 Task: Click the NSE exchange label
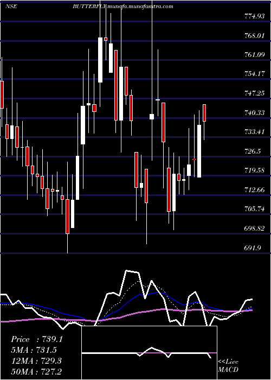(11, 7)
